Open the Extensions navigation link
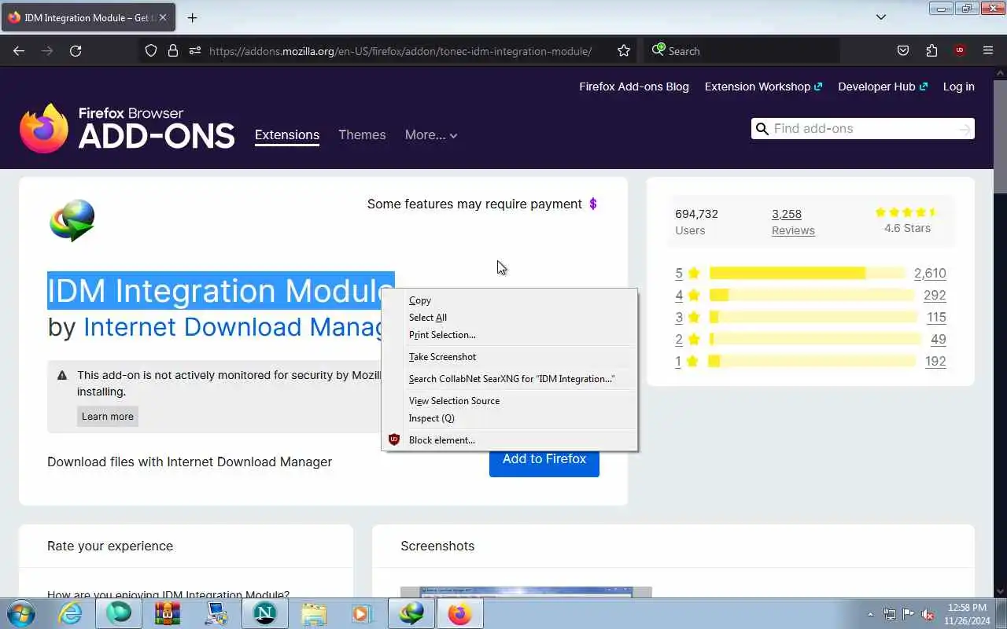Viewport: 1007px width, 629px height. (x=287, y=134)
